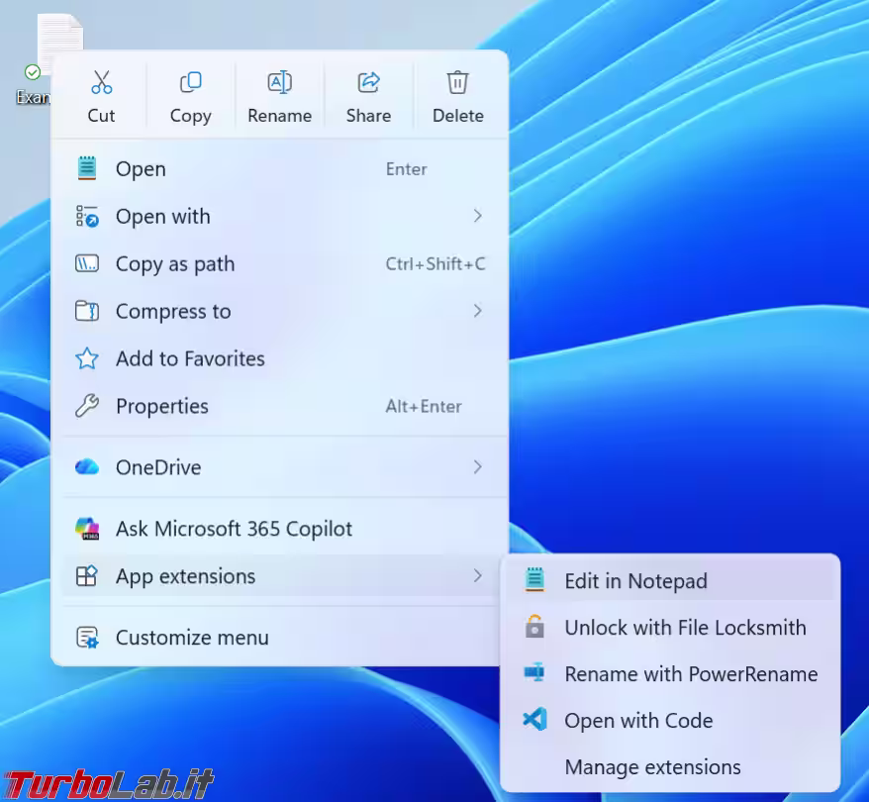Screen dimensions: 869x802
Task: Click the Cut label text
Action: [101, 115]
